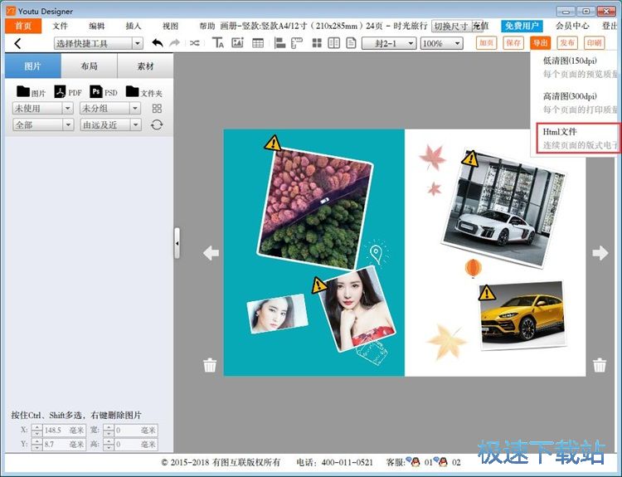
Task: Click warning icon on yellow SUV photo
Action: click(x=487, y=293)
